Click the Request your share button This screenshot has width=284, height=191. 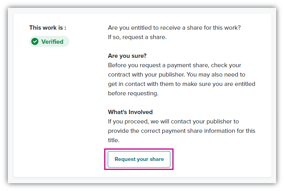point(139,159)
